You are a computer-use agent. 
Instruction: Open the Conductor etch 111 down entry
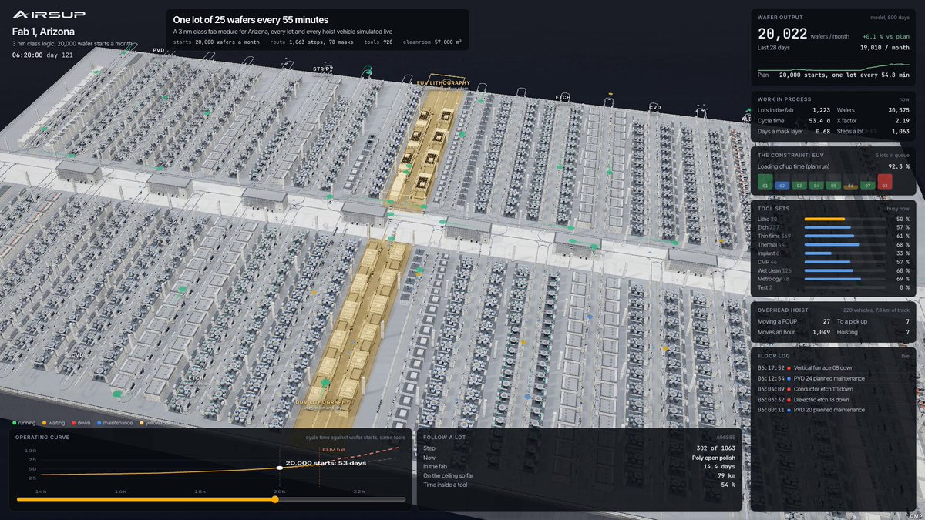[x=833, y=389]
